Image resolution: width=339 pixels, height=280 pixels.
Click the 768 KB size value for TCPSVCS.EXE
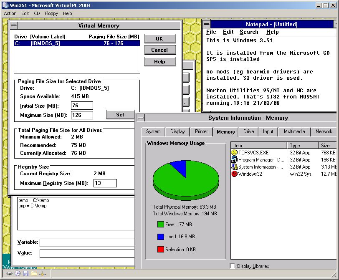pos(328,153)
